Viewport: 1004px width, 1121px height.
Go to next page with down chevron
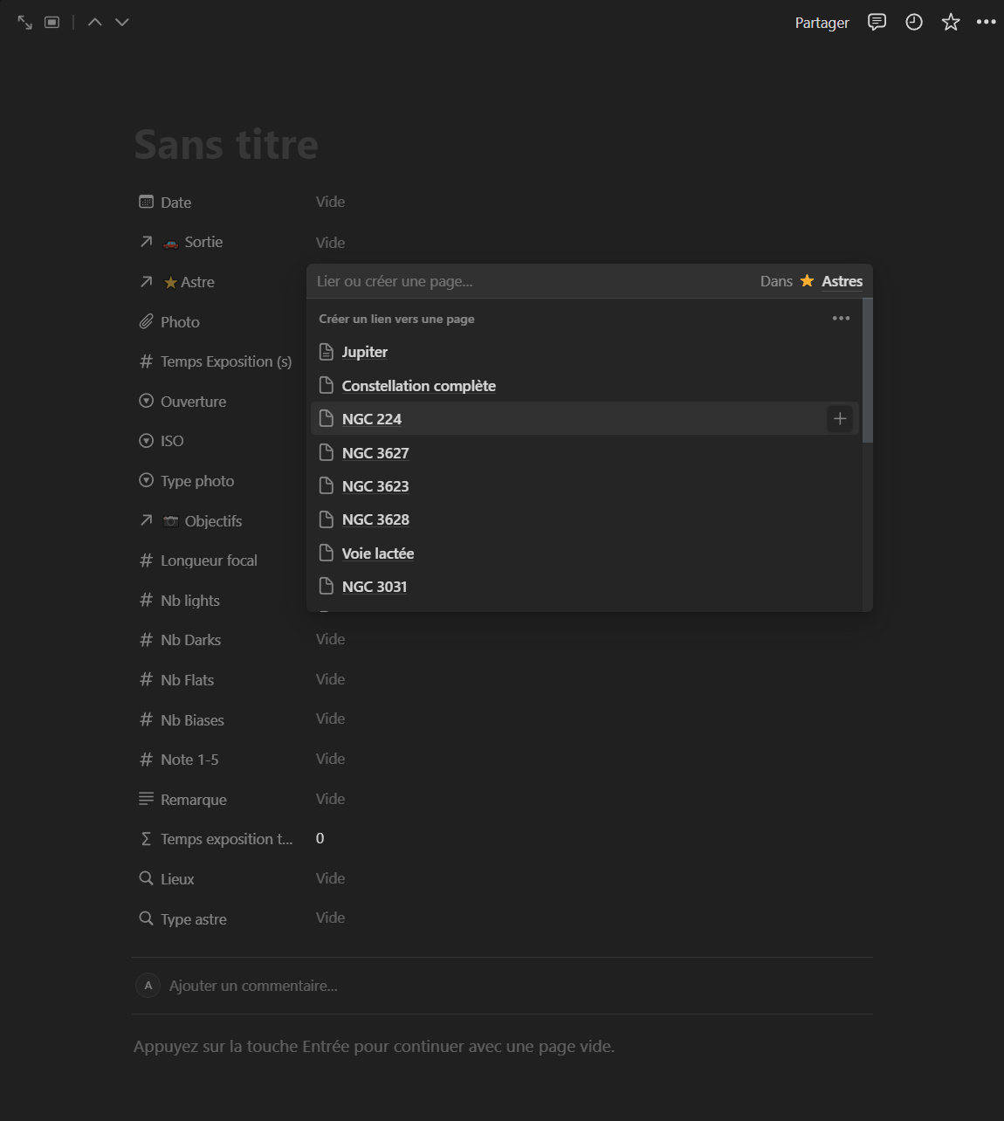tap(122, 23)
